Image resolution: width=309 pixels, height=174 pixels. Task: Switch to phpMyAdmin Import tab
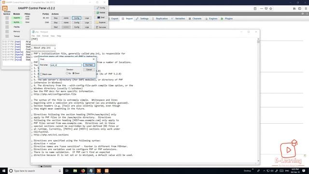[x=127, y=18]
